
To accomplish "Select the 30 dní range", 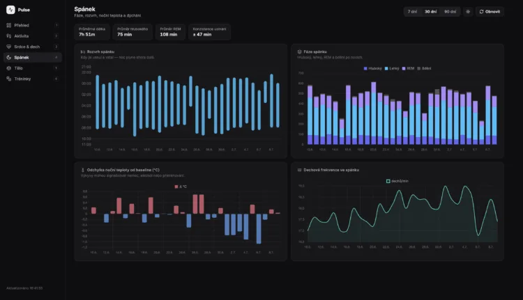I will click(x=431, y=12).
